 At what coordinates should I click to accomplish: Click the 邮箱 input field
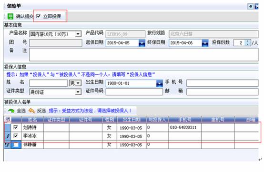click(x=222, y=92)
